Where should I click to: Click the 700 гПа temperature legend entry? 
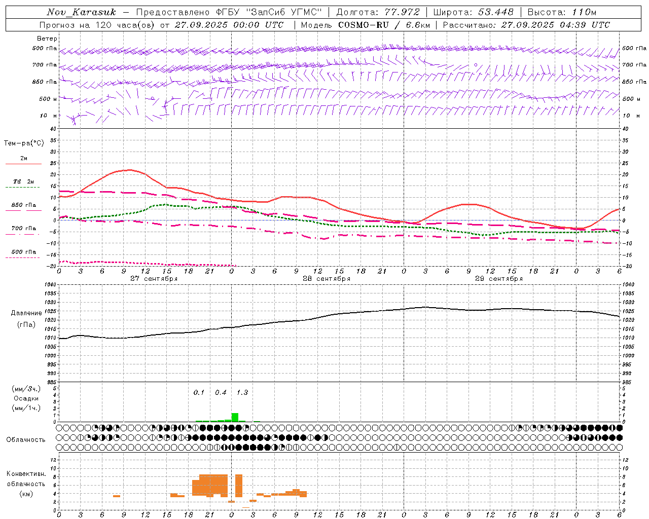(x=24, y=228)
